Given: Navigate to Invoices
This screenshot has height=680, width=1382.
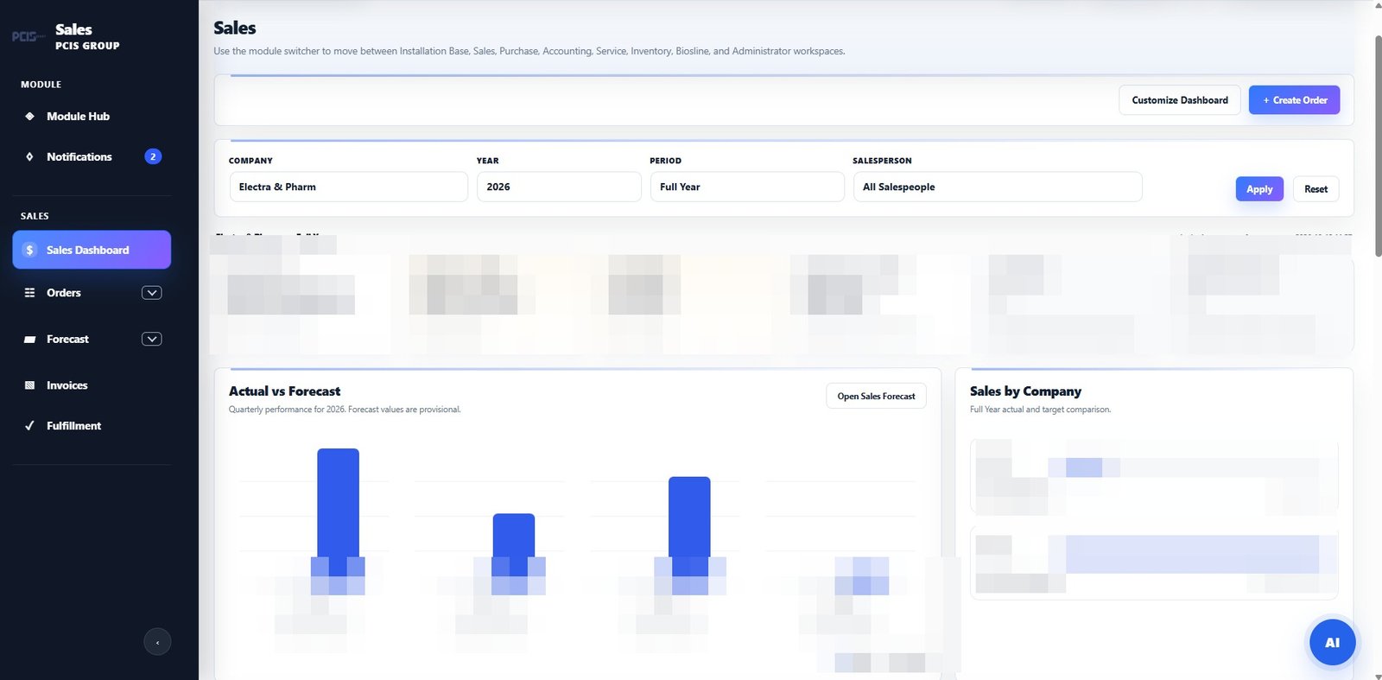Looking at the screenshot, I should [x=92, y=385].
